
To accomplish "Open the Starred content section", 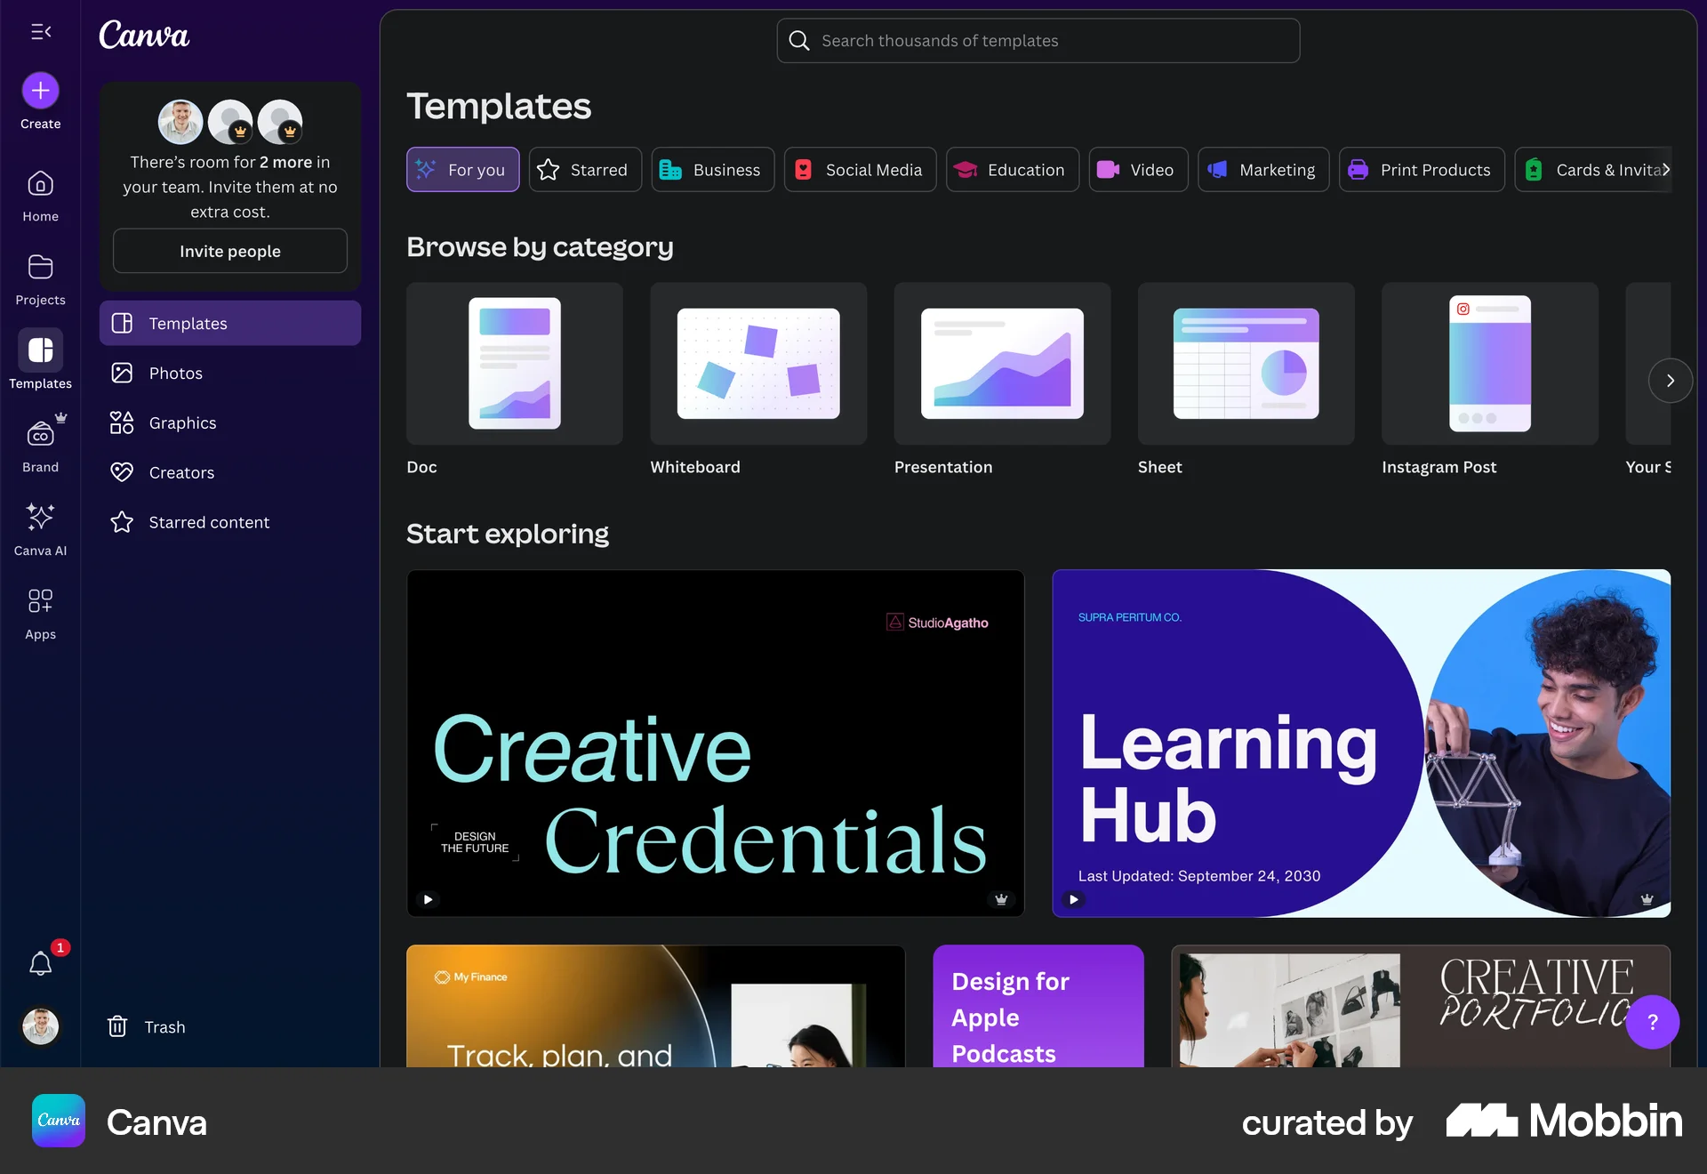I will [x=209, y=522].
